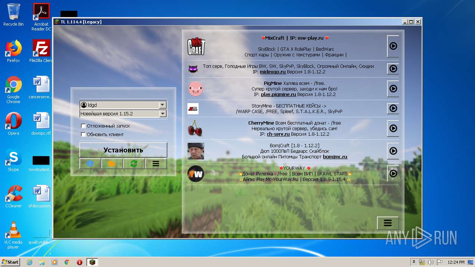The width and height of the screenshot is (475, 267).
Task: Join StoryMine via its play button
Action: pos(393,108)
